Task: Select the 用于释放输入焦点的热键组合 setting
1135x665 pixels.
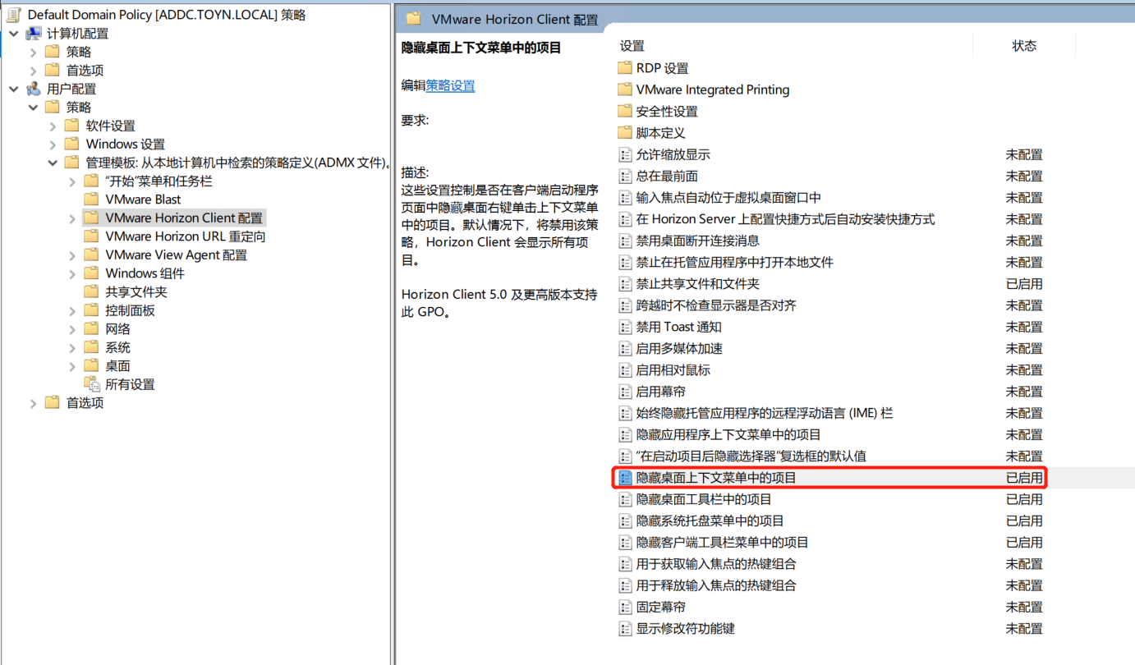Action: click(716, 585)
